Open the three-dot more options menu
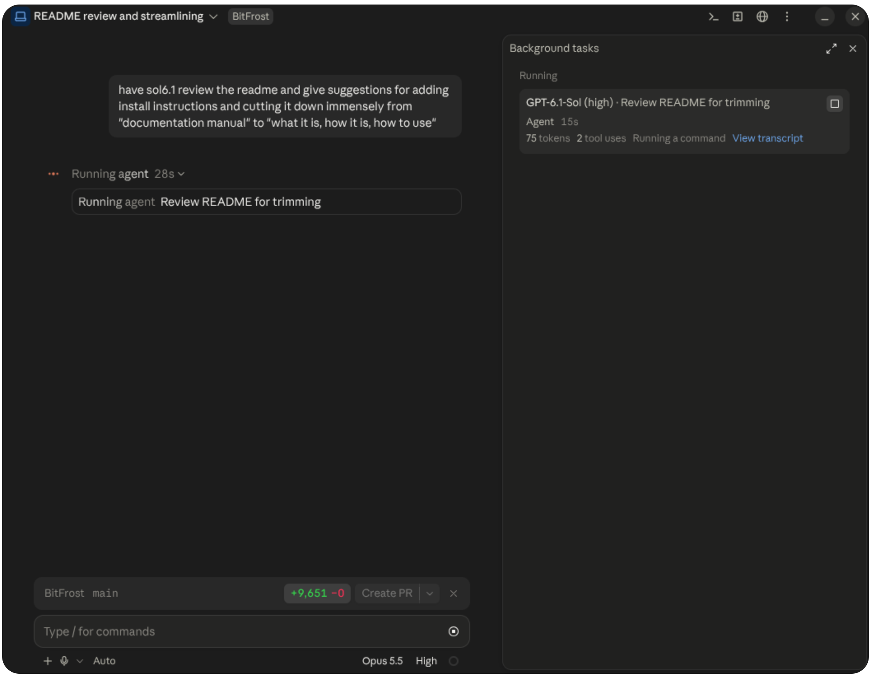871x675 pixels. coord(787,16)
